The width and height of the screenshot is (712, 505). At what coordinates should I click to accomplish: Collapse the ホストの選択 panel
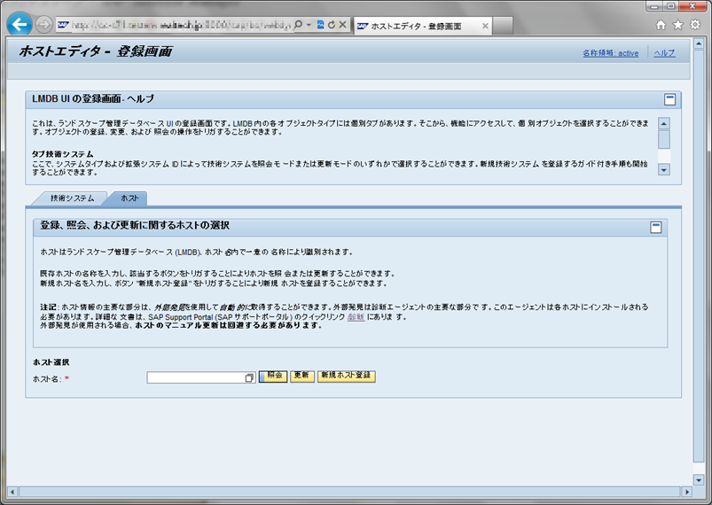click(x=655, y=228)
